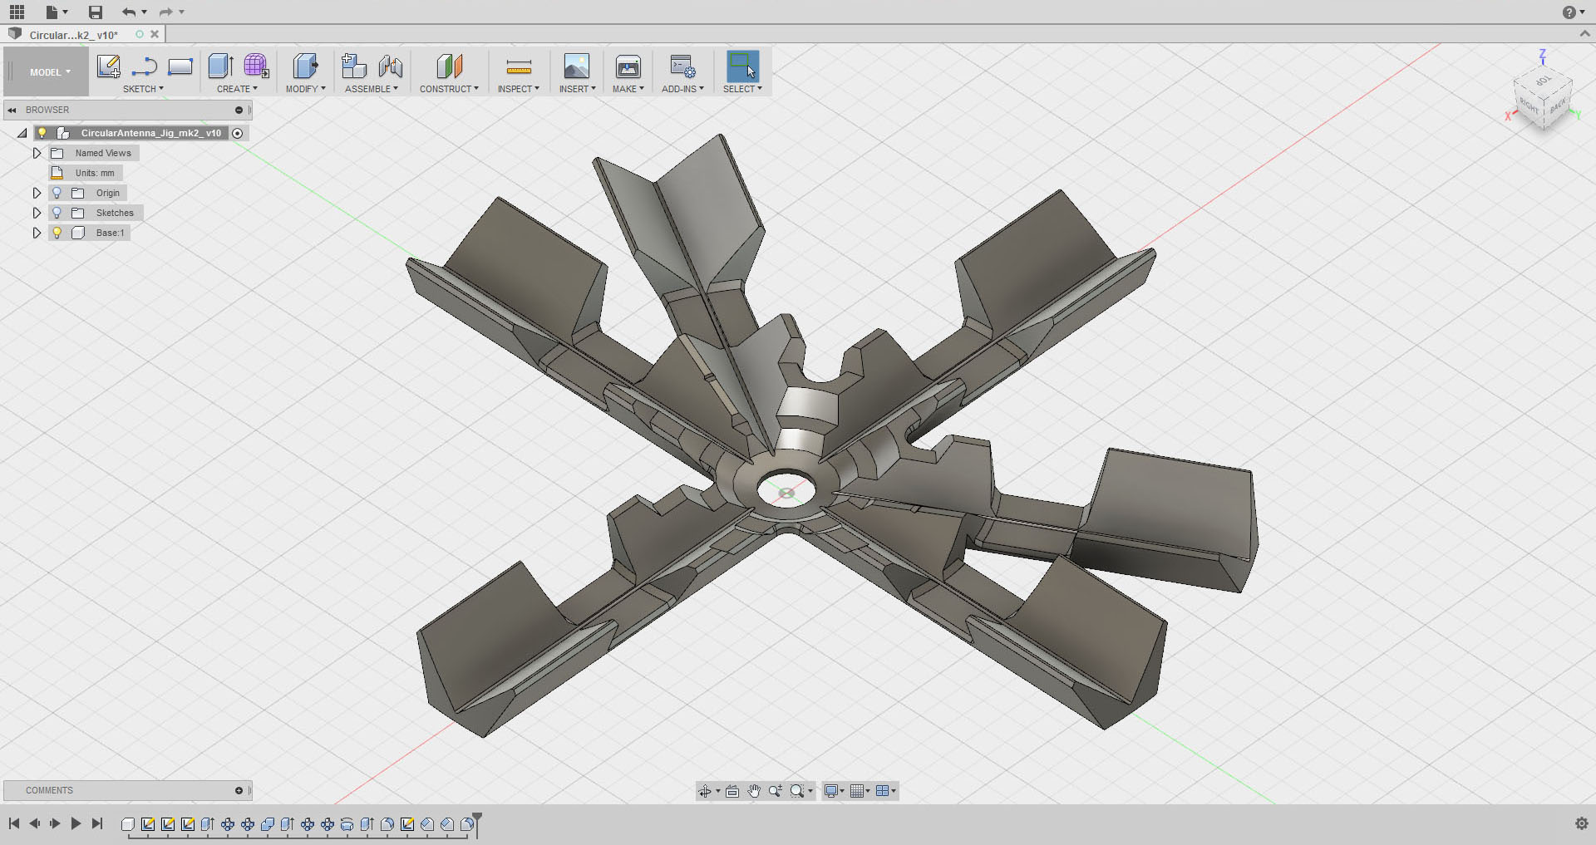Image resolution: width=1596 pixels, height=845 pixels.
Task: Open the CONSTRUCT menu
Action: click(449, 89)
